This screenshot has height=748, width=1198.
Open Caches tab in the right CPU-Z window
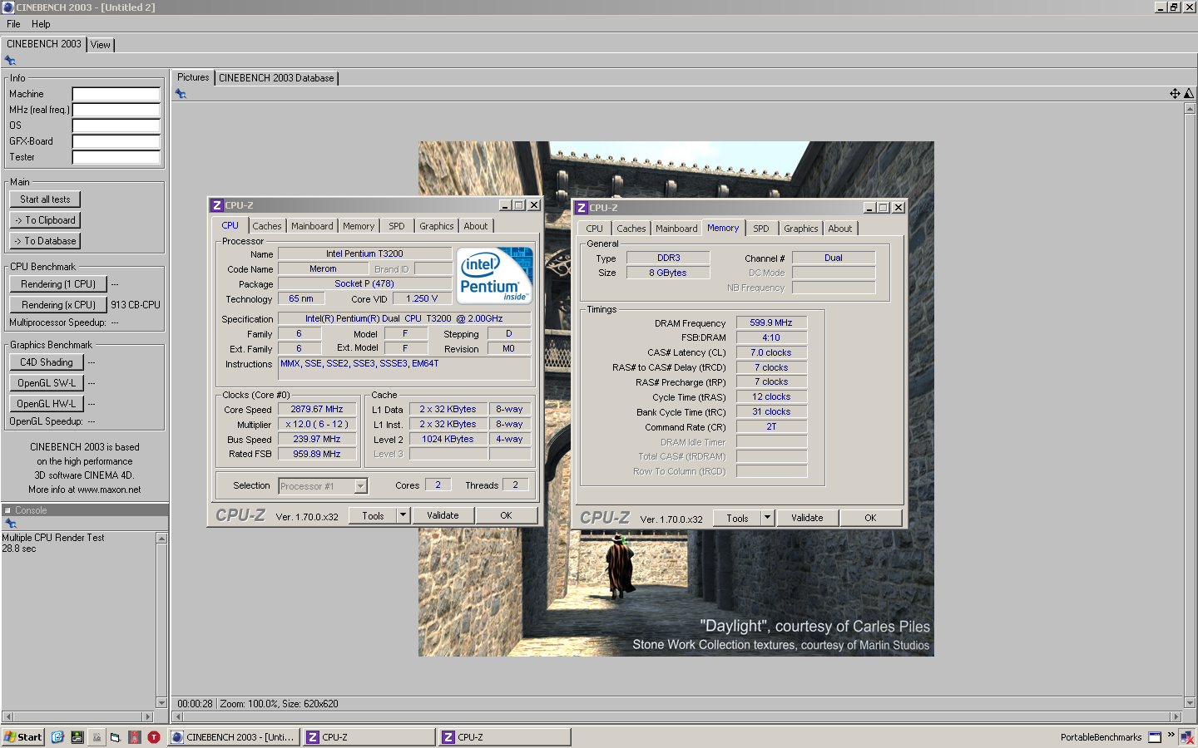(x=631, y=229)
